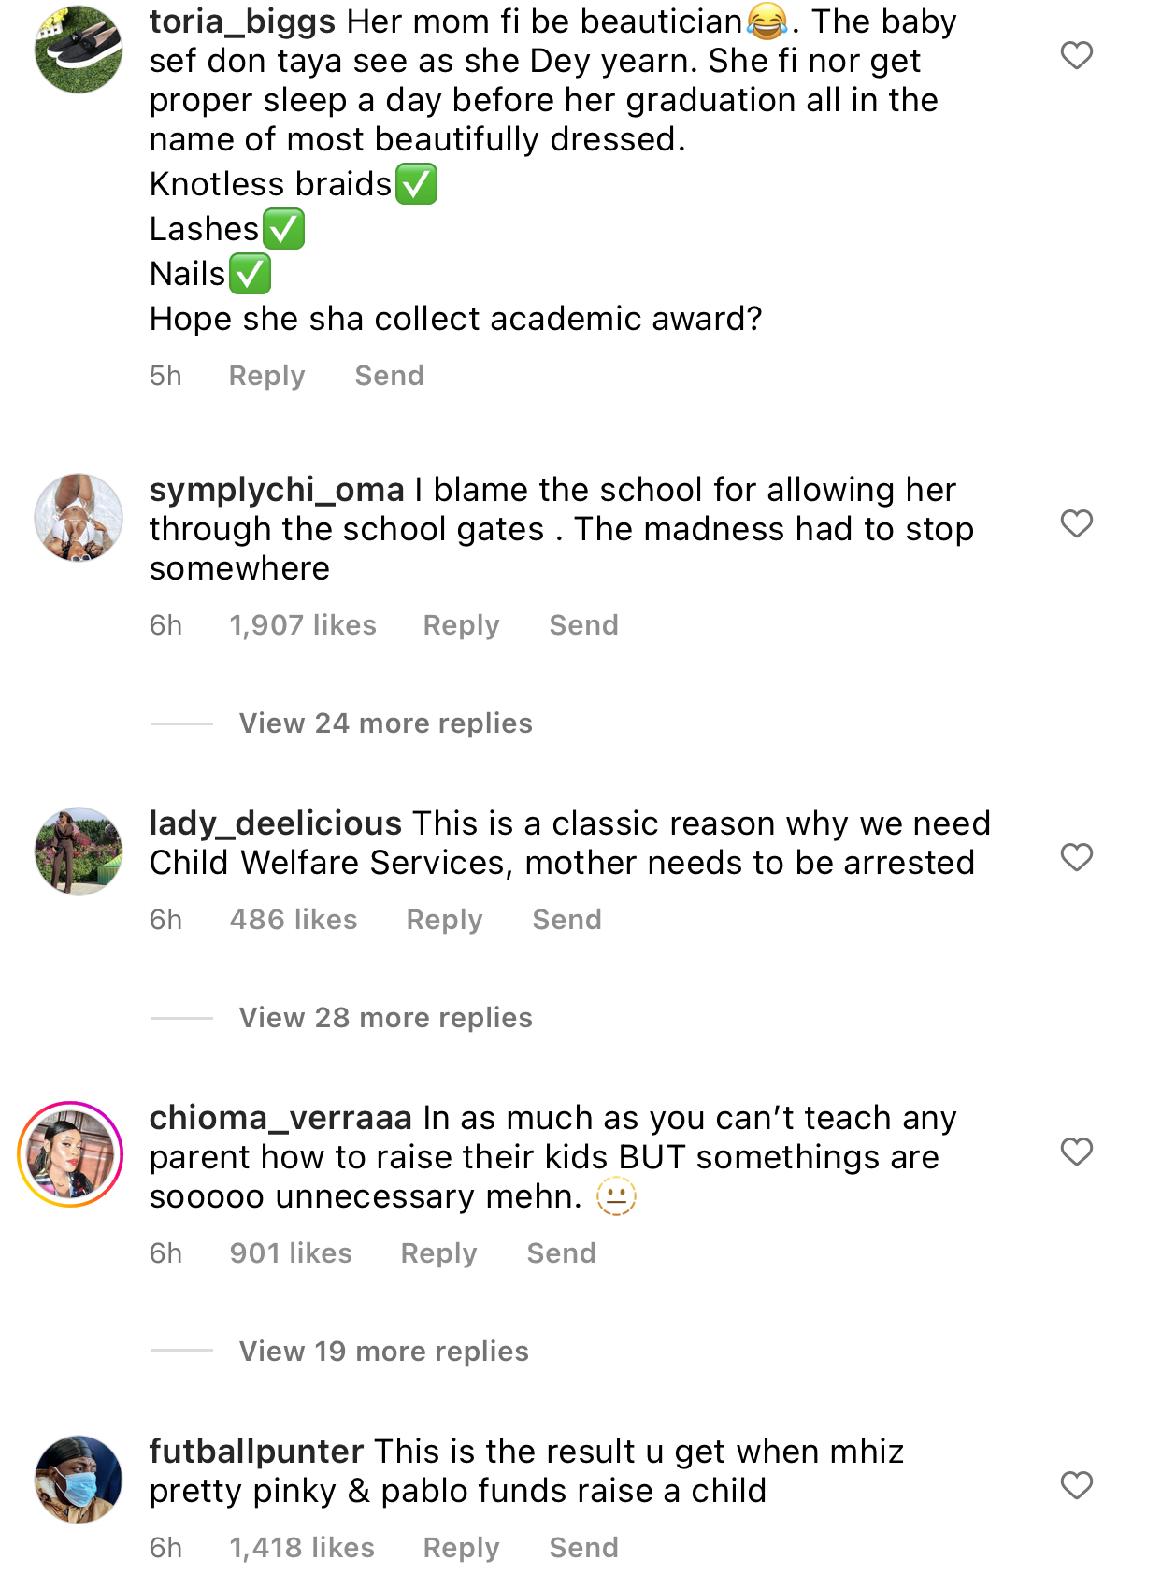Visit the futballpunter username link
The image size is (1161, 1574).
(256, 1452)
